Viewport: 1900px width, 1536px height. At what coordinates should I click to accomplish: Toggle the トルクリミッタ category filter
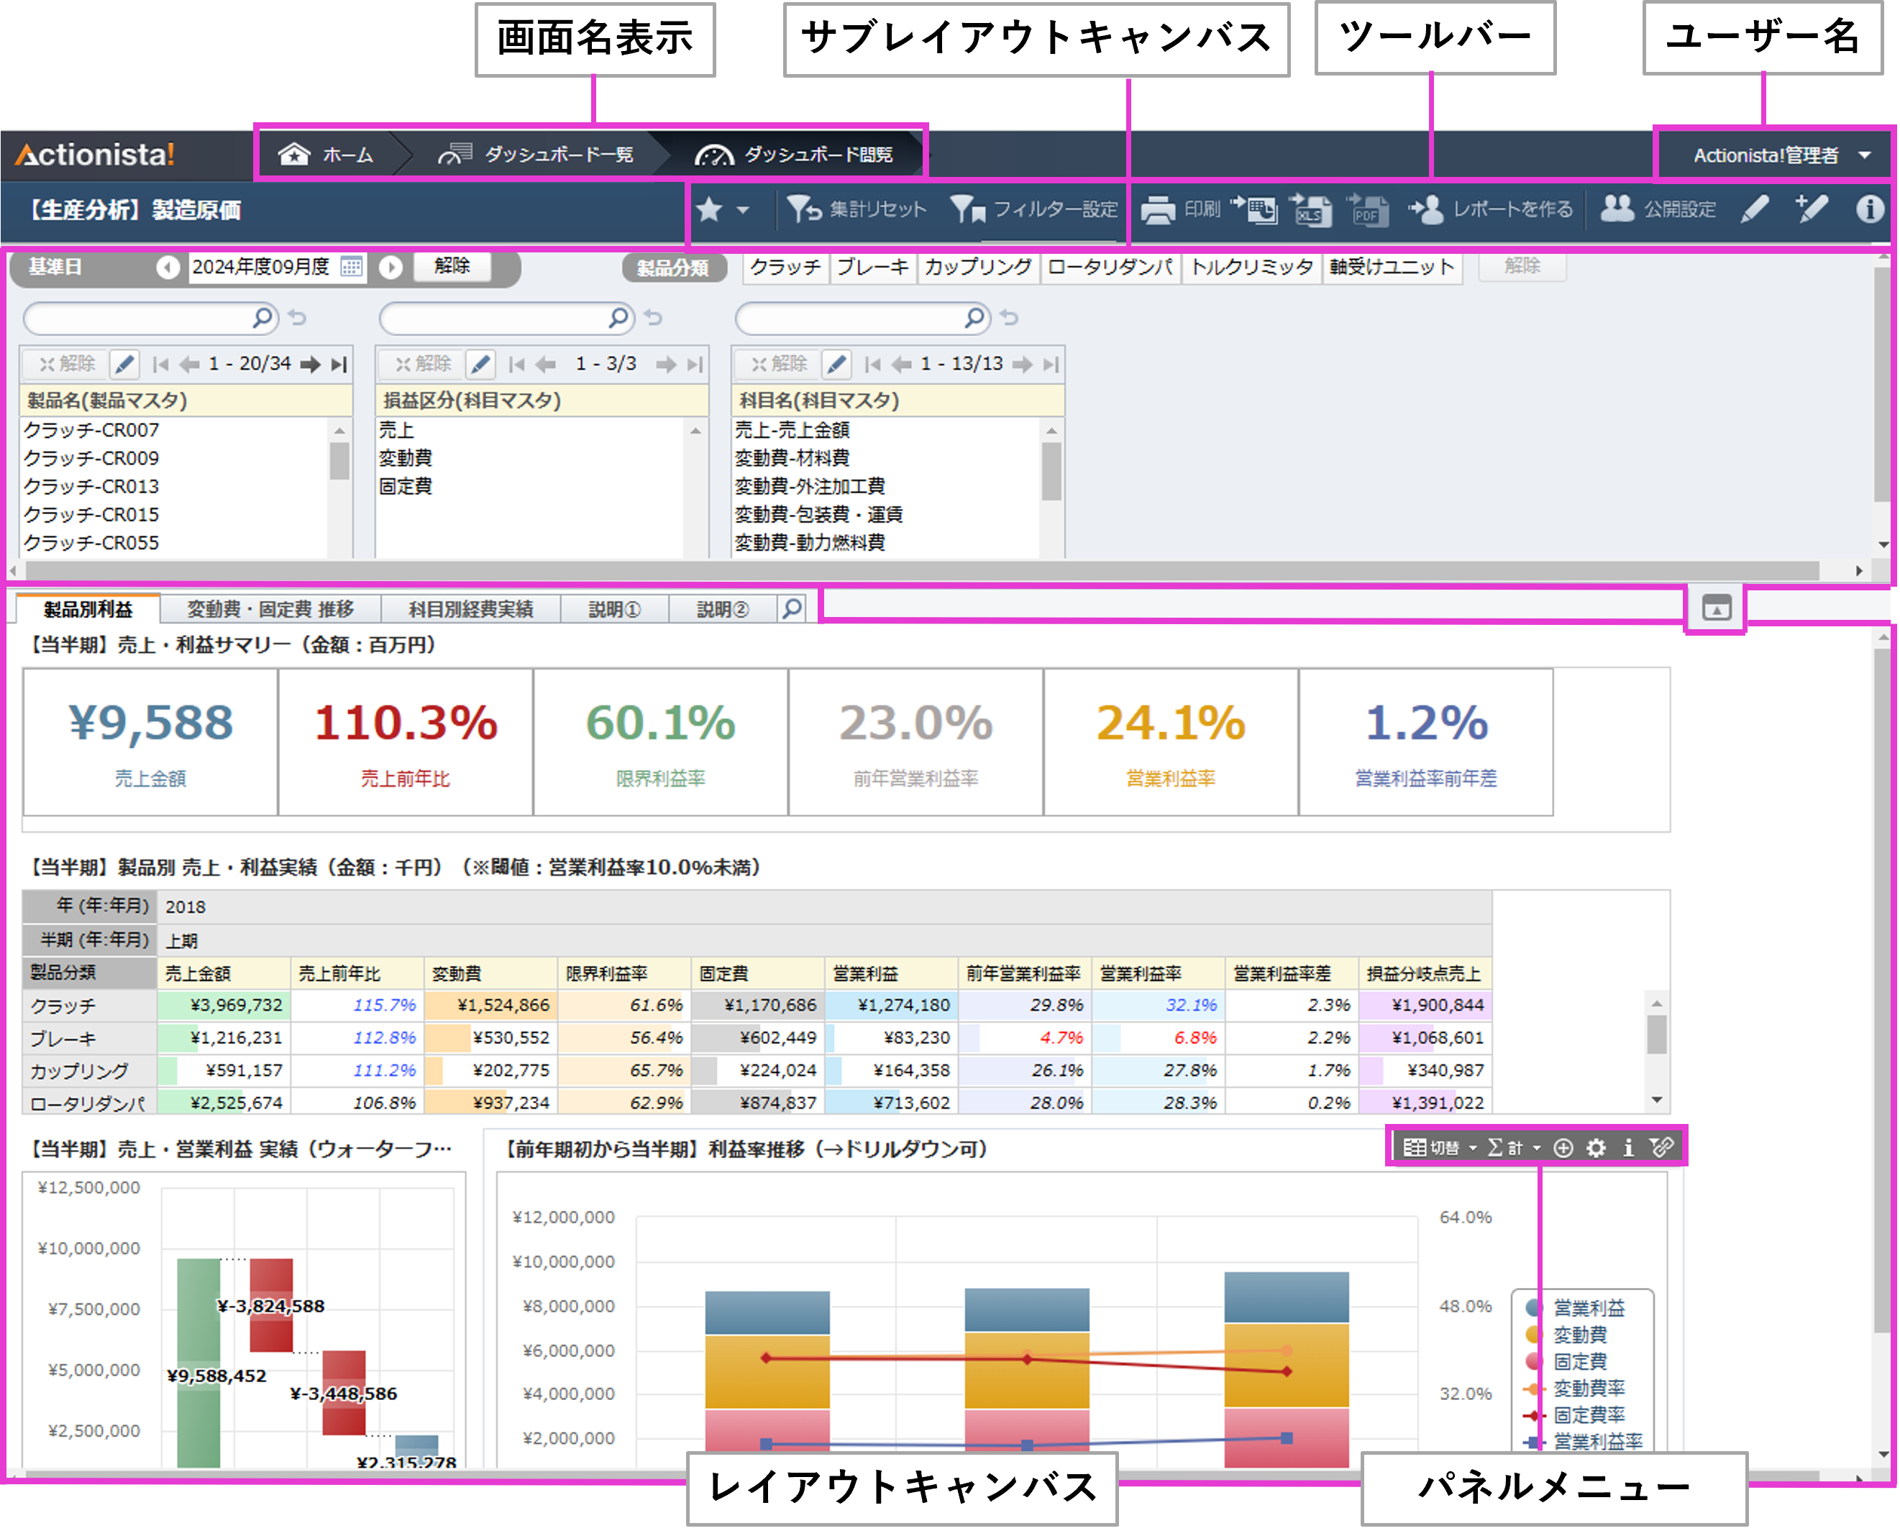(1253, 268)
